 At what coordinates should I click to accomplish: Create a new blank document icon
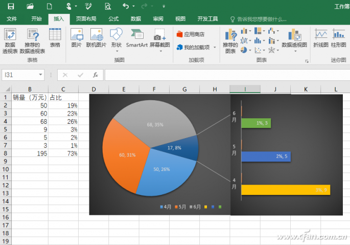coord(50,6)
